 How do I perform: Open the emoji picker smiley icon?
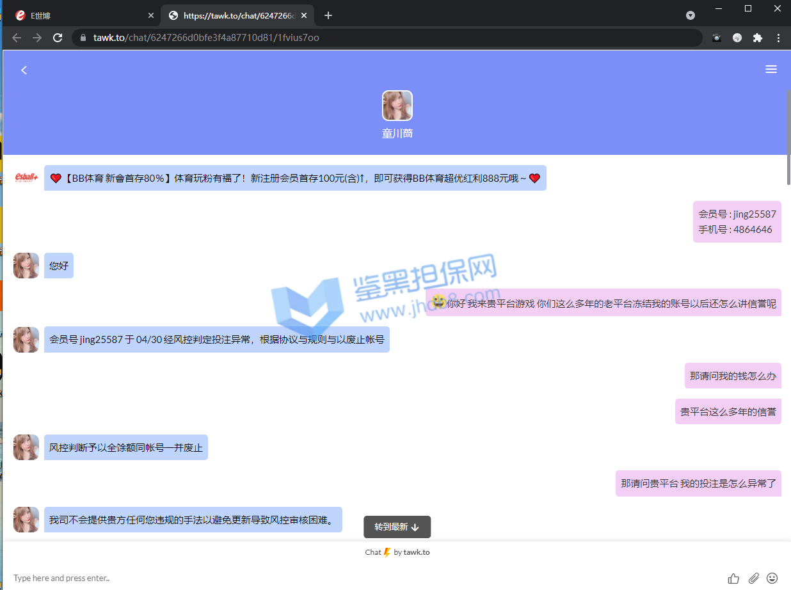772,578
